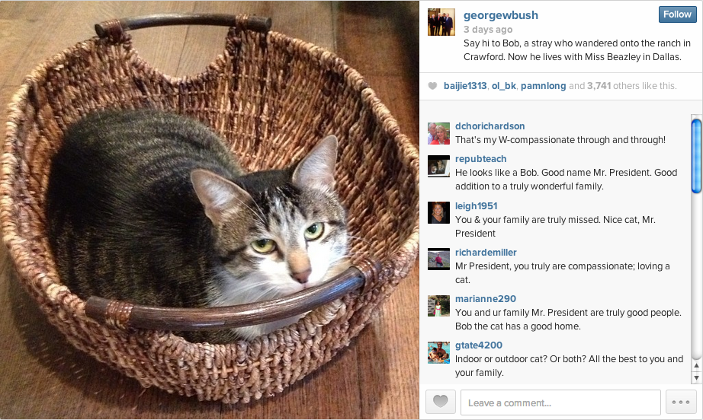Viewport: 703px width, 420px height.
Task: Click marianne290's avatar thumbnail
Action: click(438, 306)
